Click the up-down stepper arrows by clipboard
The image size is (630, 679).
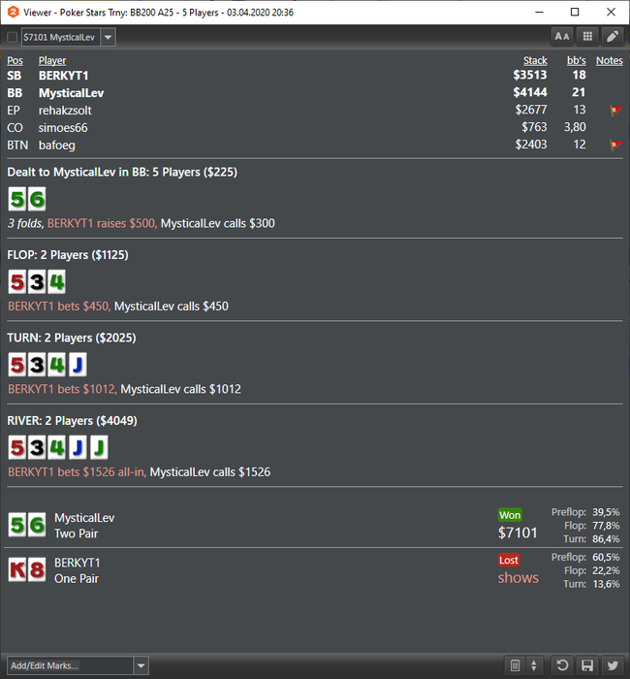(534, 665)
